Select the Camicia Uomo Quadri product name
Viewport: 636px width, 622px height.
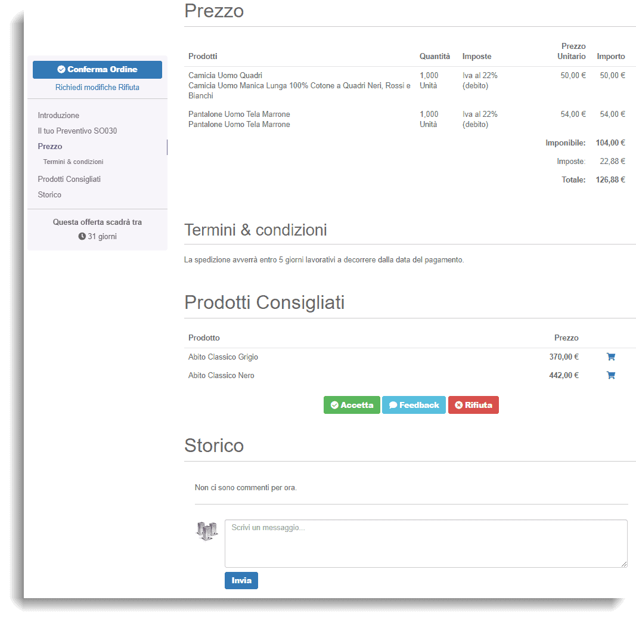pyautogui.click(x=225, y=76)
